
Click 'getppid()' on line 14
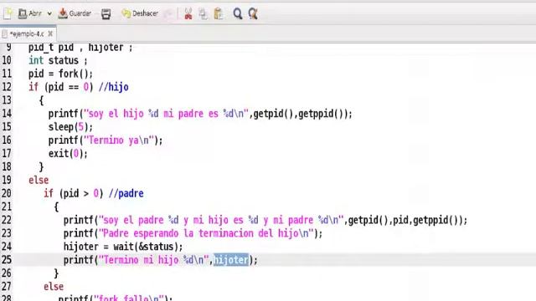click(321, 114)
